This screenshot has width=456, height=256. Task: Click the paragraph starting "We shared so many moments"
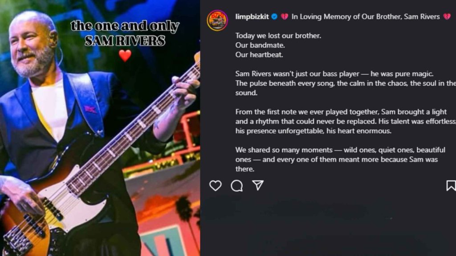pyautogui.click(x=340, y=160)
